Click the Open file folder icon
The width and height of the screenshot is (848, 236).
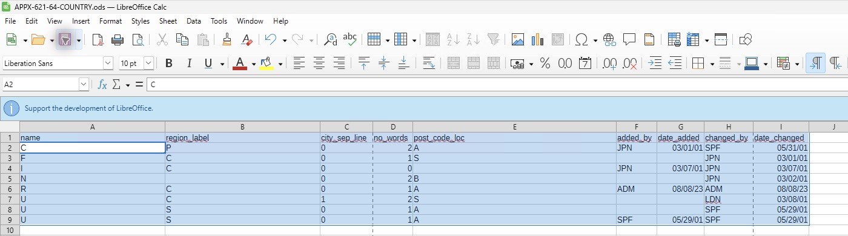coord(38,40)
